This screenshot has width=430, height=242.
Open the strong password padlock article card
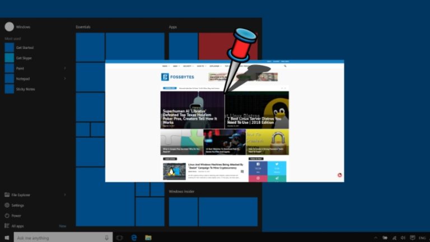[x=268, y=142]
